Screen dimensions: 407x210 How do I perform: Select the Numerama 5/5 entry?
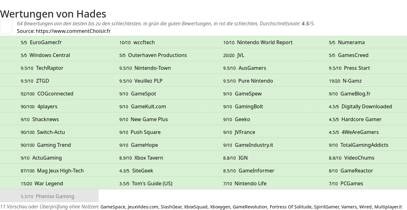[x=347, y=42]
